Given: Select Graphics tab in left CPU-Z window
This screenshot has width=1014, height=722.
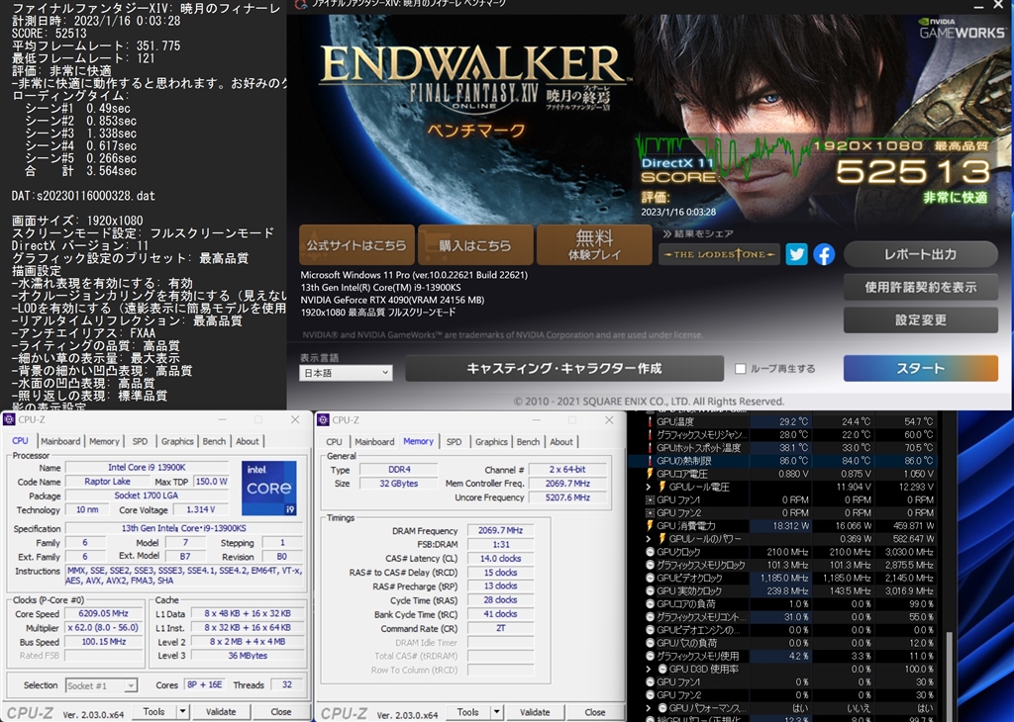Looking at the screenshot, I should point(177,441).
